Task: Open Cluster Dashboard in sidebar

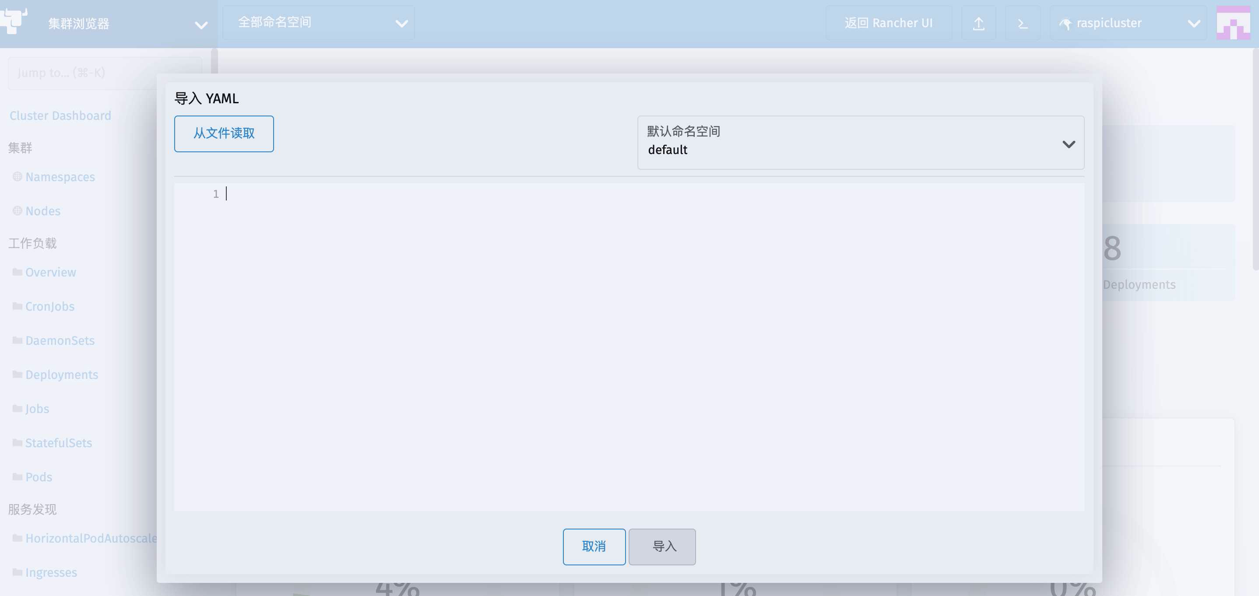Action: 60,116
